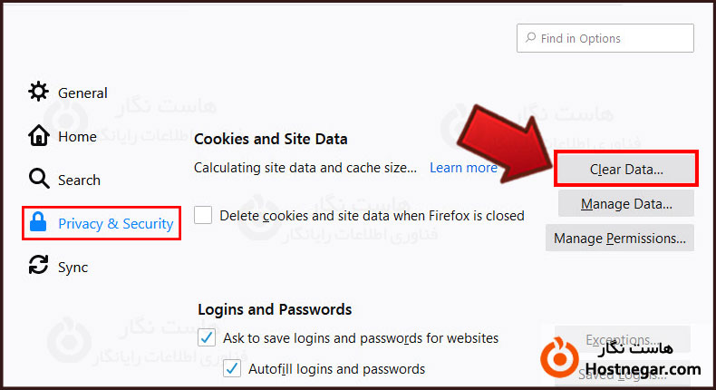Click the Manage Permissions button

click(x=620, y=239)
